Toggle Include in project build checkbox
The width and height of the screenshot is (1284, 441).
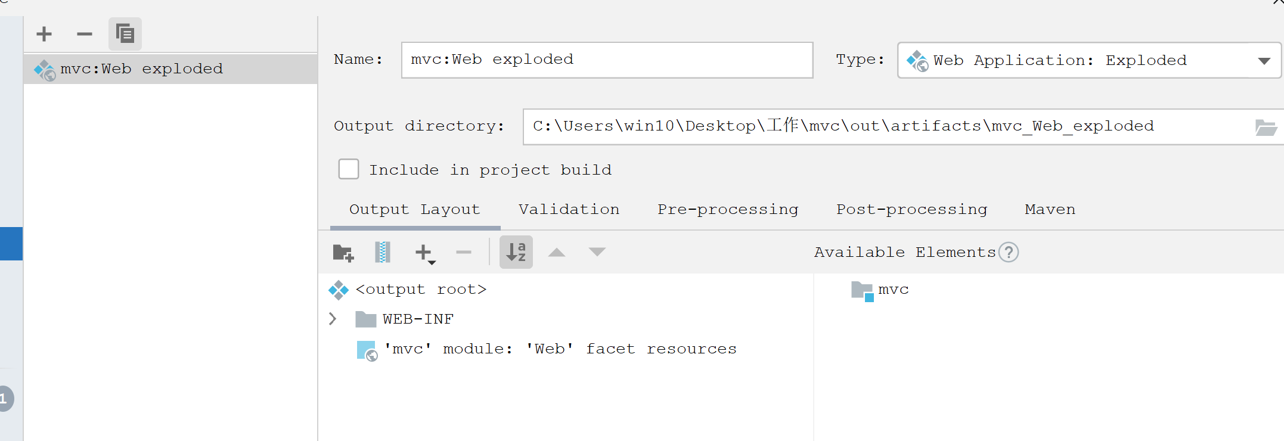click(x=349, y=169)
